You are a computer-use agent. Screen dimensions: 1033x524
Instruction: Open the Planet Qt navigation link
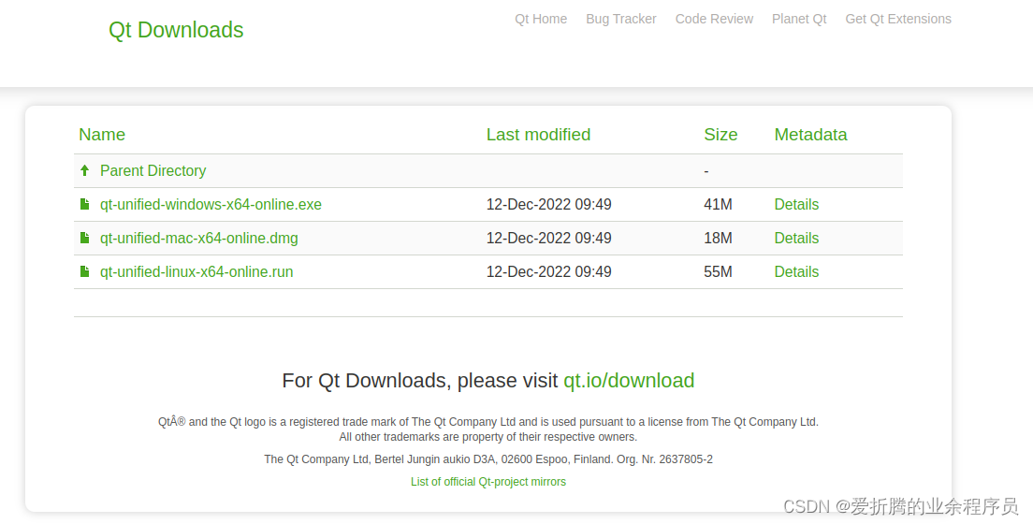click(x=799, y=19)
